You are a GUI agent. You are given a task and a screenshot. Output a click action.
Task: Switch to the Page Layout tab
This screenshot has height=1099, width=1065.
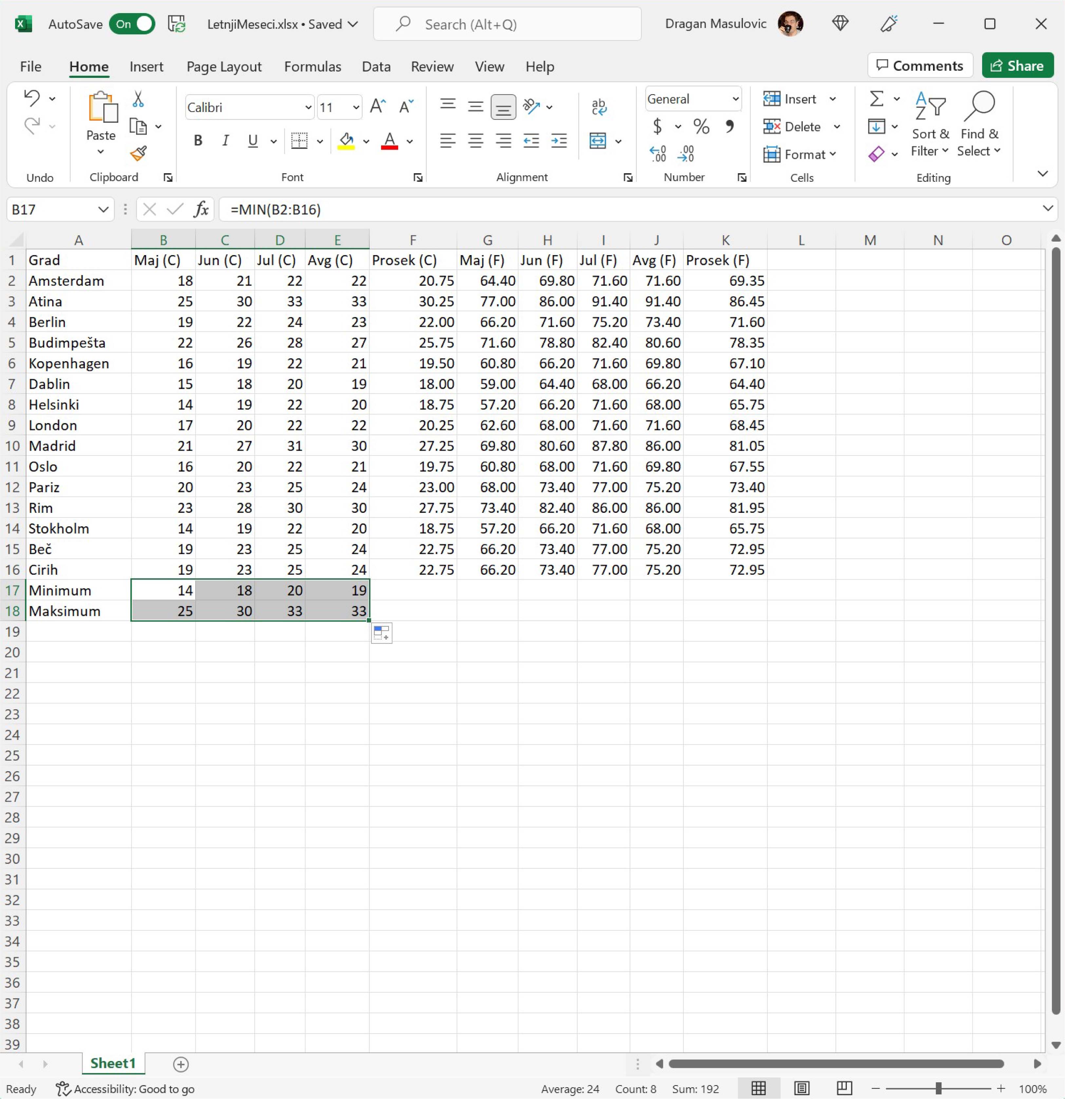coord(224,67)
